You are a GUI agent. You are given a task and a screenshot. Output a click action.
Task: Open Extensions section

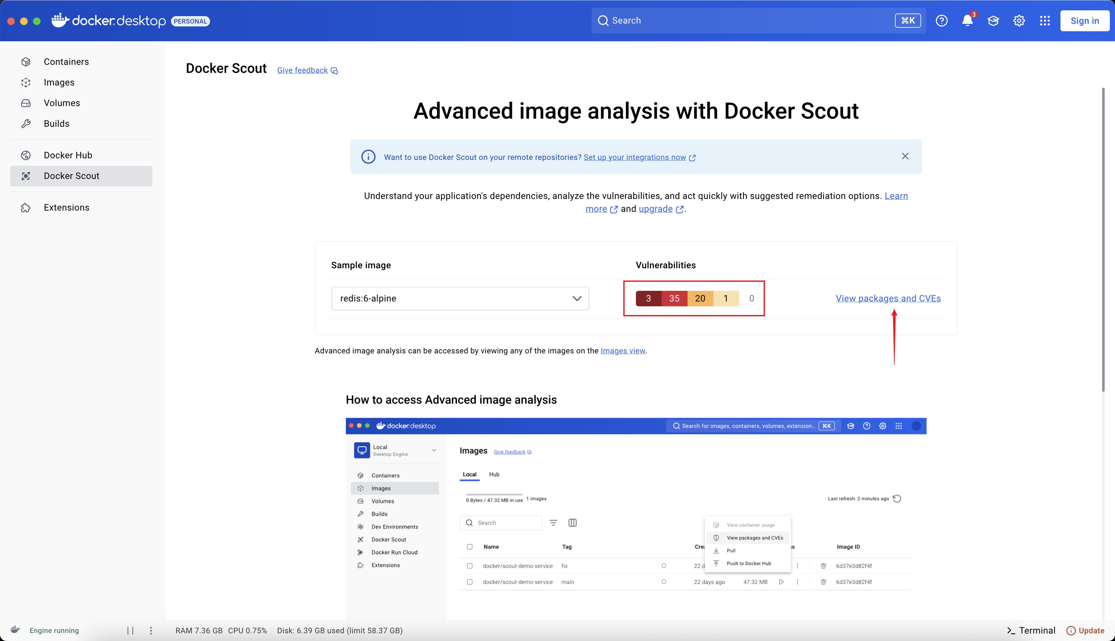point(82,208)
